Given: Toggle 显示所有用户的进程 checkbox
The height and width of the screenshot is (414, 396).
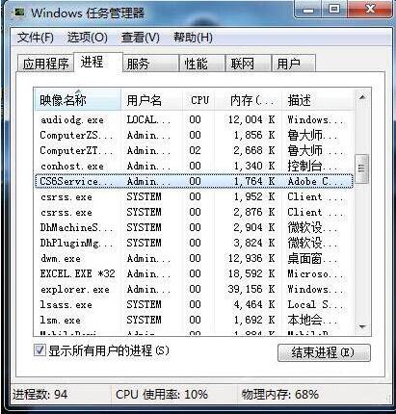Looking at the screenshot, I should coord(40,350).
